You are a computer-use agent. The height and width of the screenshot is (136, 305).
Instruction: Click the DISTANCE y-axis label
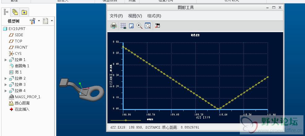(x=111, y=76)
